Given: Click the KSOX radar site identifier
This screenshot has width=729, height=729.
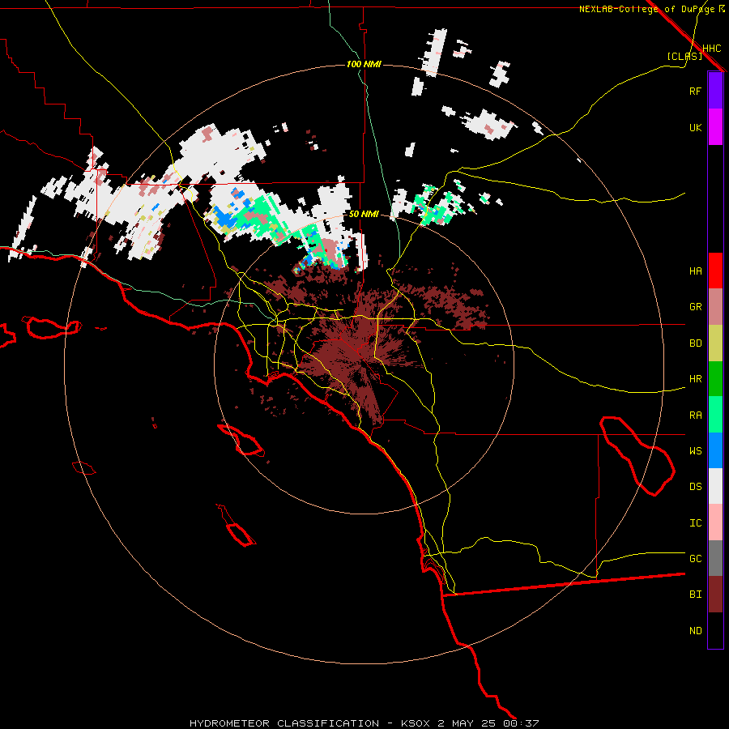Looking at the screenshot, I should tap(417, 723).
